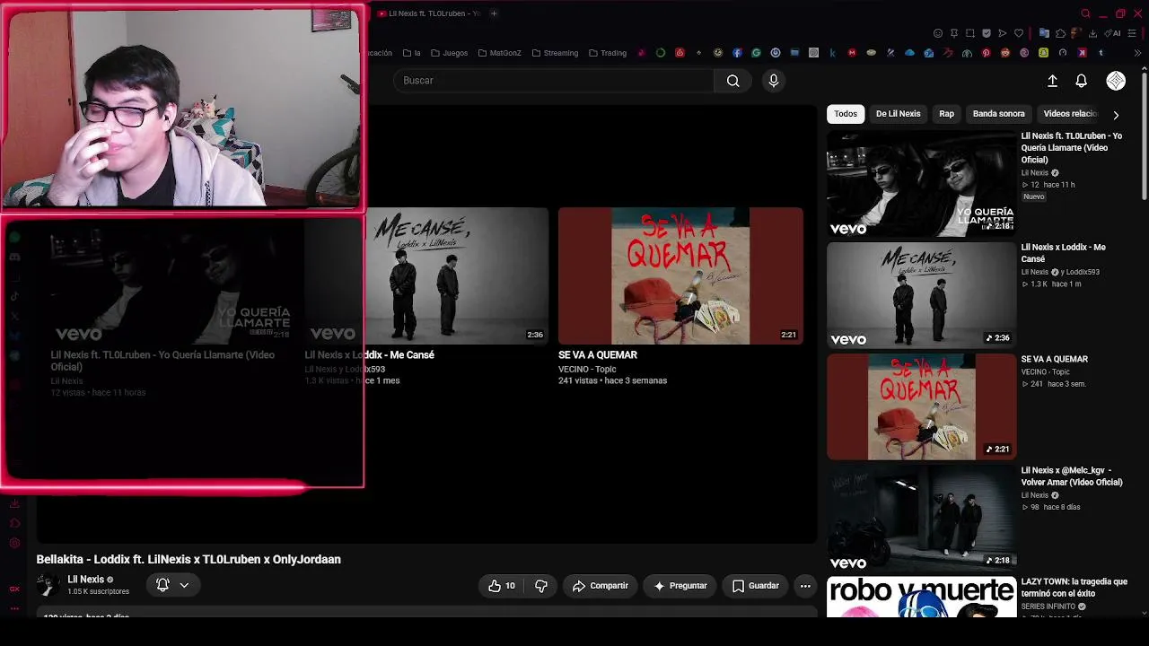Open the Reddit bookmark icon
This screenshot has height=646, width=1149.
point(1004,53)
